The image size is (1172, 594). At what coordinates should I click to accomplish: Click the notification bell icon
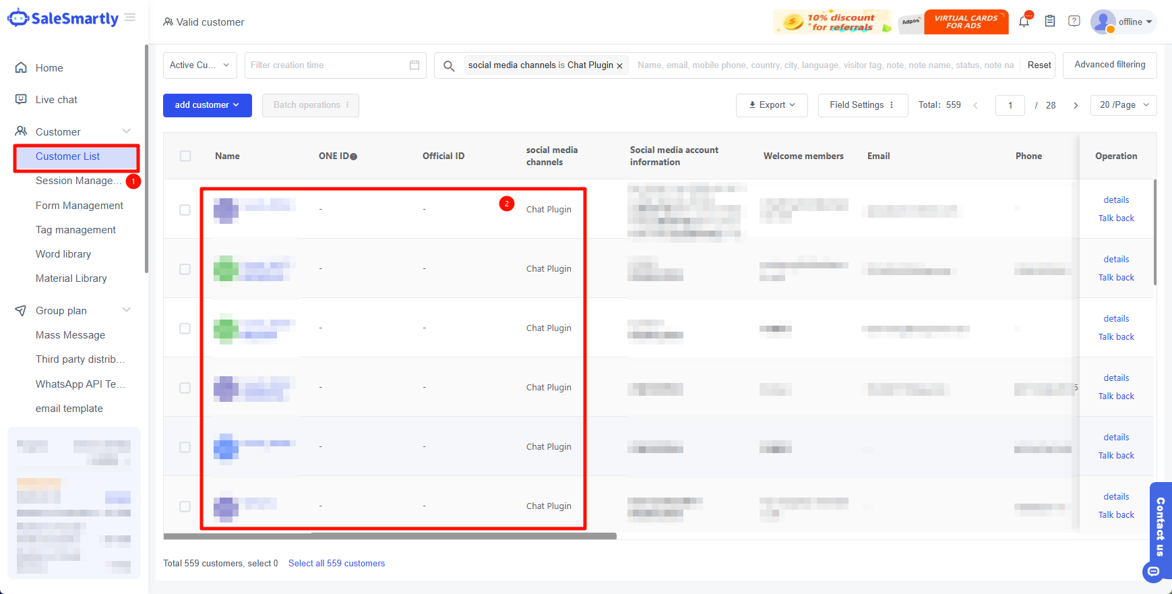pos(1024,22)
